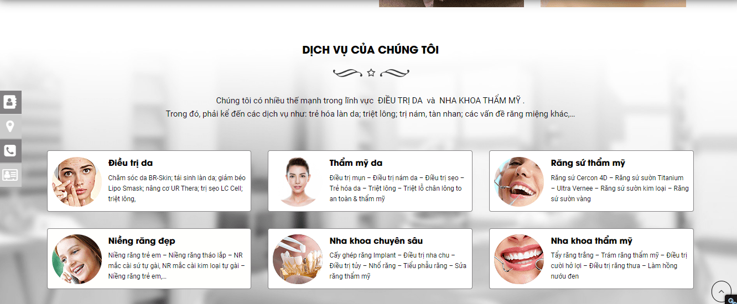Click the dental implant model thumbnail
This screenshot has width=737, height=304.
298,259
